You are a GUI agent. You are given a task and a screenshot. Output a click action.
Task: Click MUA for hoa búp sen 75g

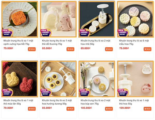tap(109, 109)
